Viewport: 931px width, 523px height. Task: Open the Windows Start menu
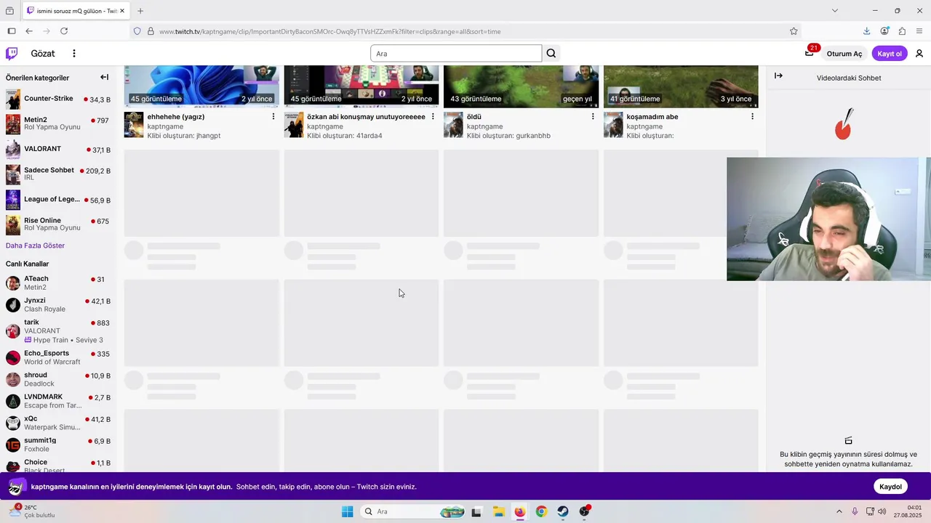coord(348,511)
